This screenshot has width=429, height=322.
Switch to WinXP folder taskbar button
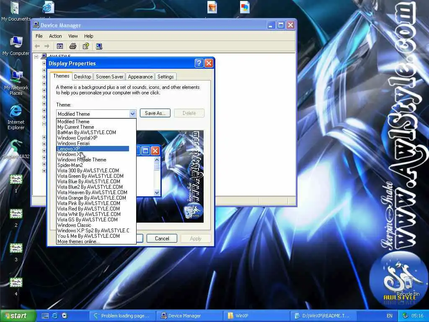click(257, 316)
